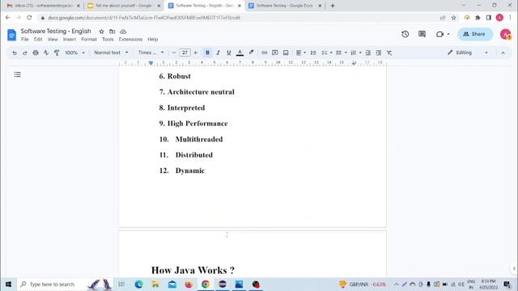Screen dimensions: 518x291
Task: Run spelling and grammar check
Action: (46, 53)
